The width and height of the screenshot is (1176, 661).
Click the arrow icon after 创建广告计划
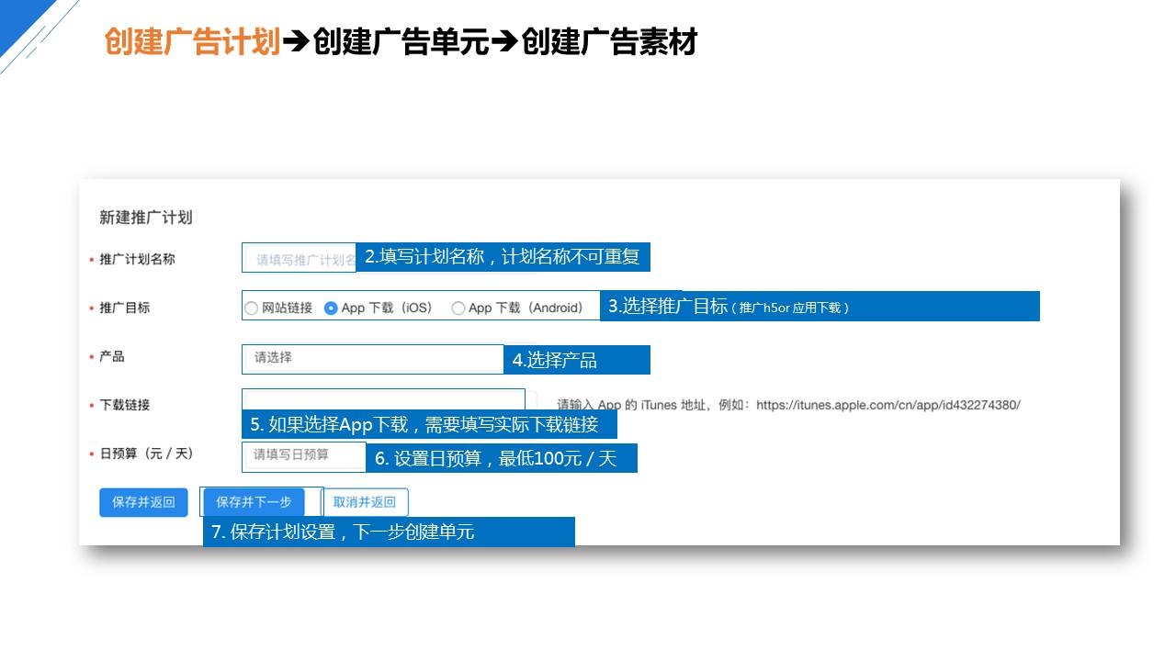tap(296, 42)
